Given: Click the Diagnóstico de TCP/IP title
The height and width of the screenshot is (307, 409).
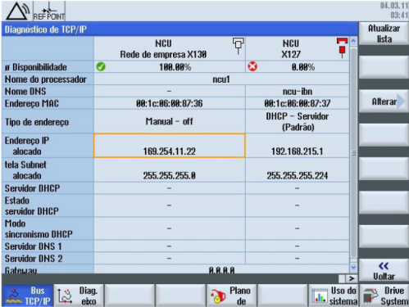Looking at the screenshot, I should 46,29.
